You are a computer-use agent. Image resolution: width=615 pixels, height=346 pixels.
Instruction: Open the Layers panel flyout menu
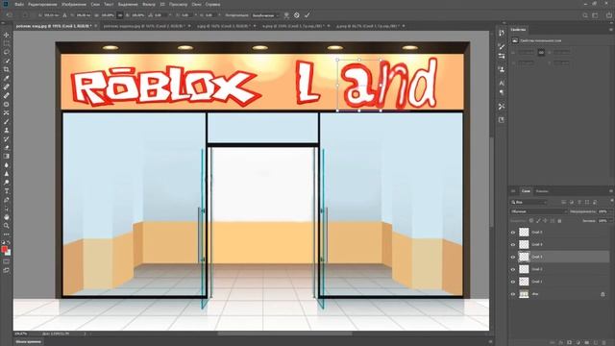pos(611,191)
